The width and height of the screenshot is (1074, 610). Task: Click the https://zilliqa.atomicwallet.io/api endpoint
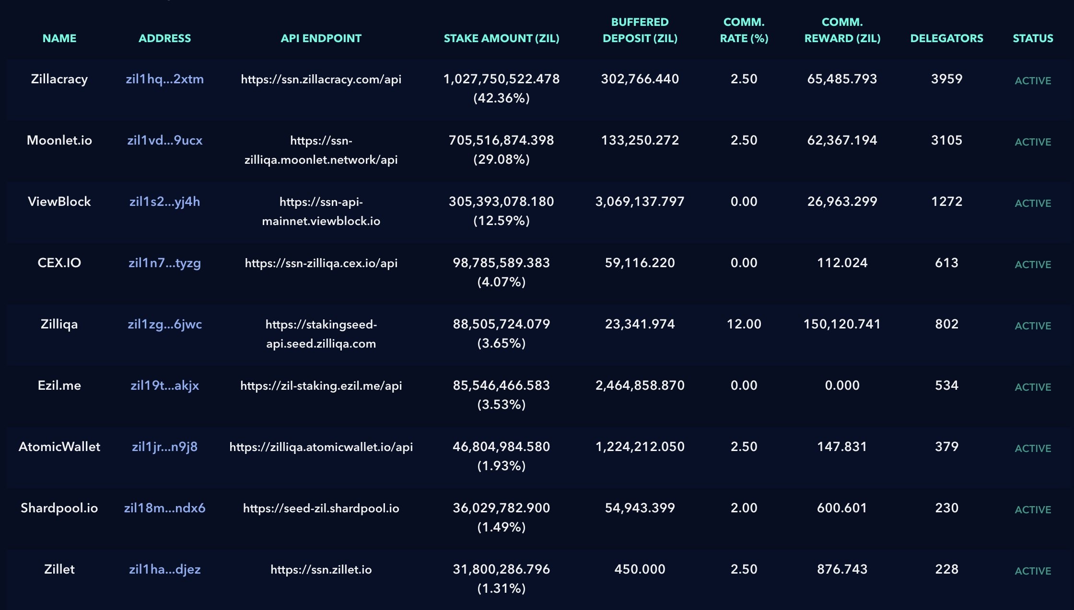(x=321, y=447)
